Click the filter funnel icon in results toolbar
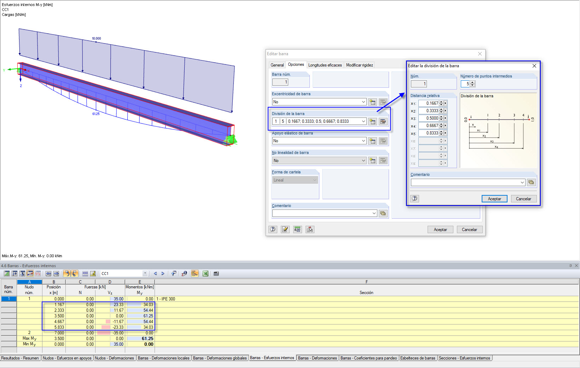This screenshot has width=580, height=368. coord(174,274)
